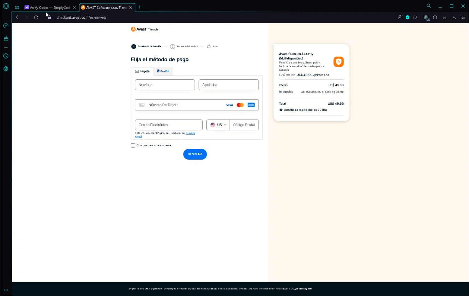Open the extensions cube icon

[435, 18]
